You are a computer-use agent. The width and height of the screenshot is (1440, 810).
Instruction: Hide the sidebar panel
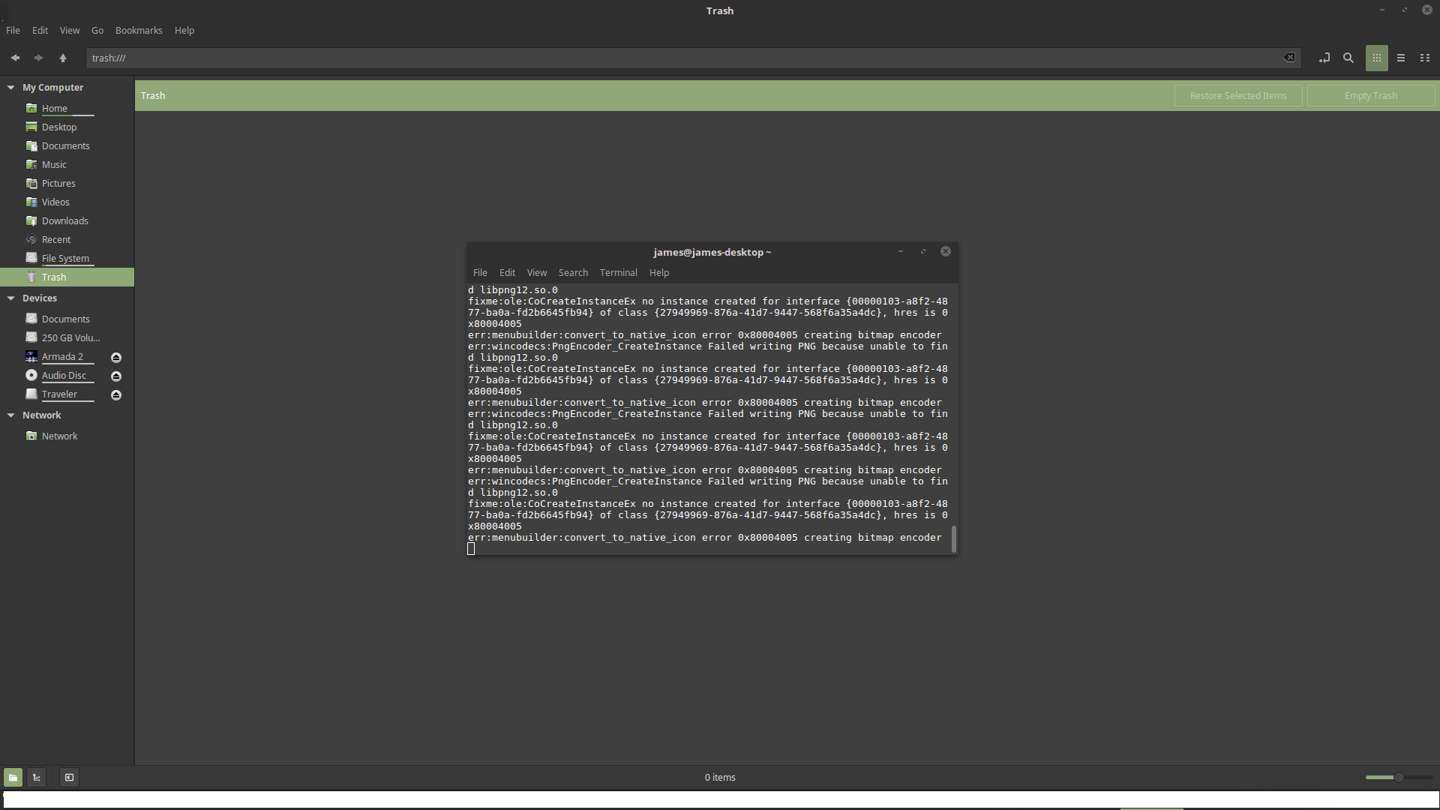click(69, 777)
